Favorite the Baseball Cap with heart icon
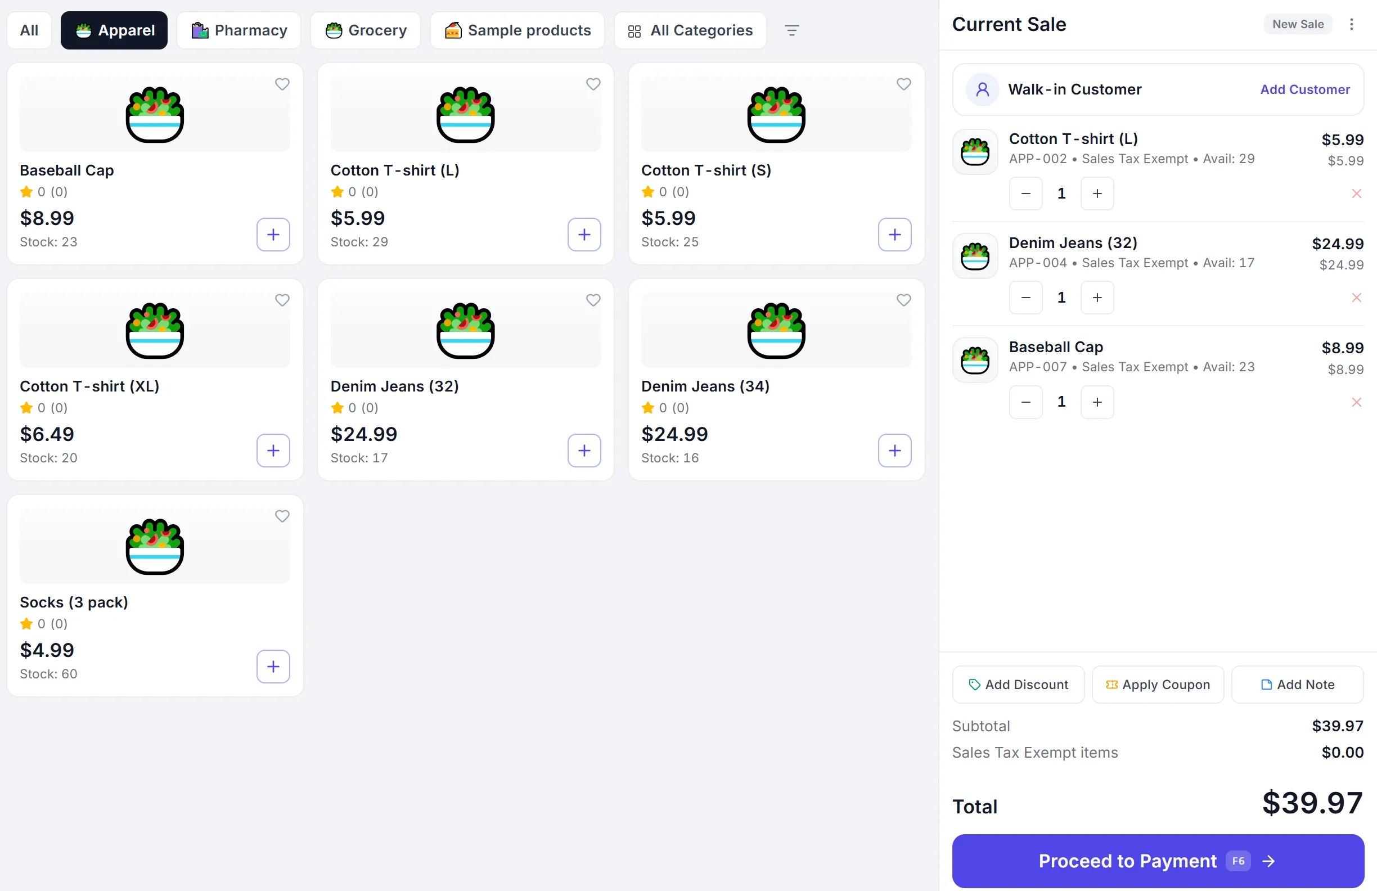The image size is (1377, 891). [x=282, y=84]
